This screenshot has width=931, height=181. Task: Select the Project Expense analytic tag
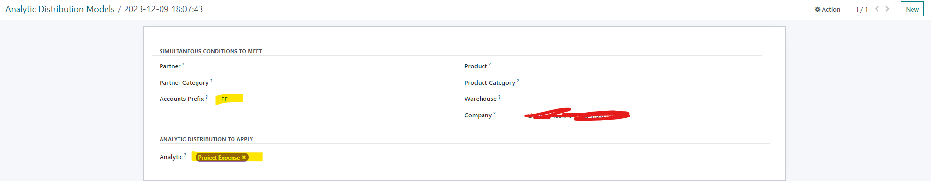click(x=219, y=157)
